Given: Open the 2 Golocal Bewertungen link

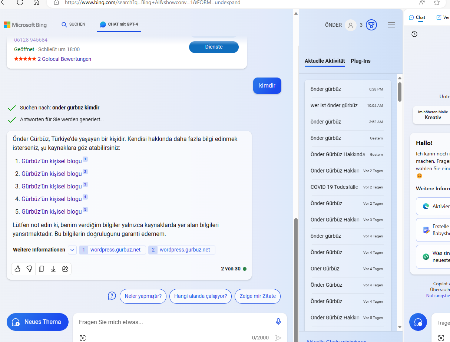Looking at the screenshot, I should click(x=64, y=59).
